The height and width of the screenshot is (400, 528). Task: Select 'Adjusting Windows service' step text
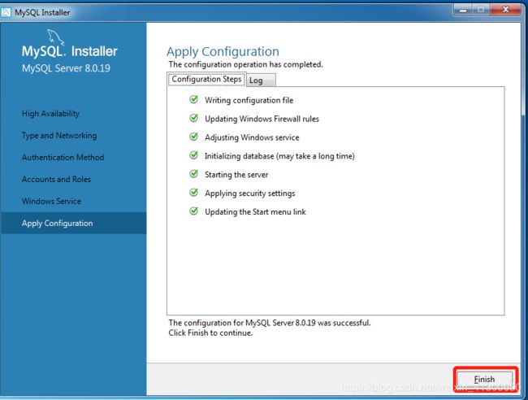pos(252,137)
